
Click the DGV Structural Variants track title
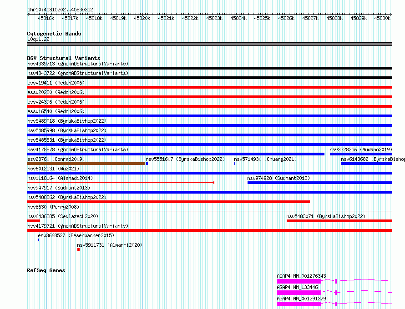[64, 58]
